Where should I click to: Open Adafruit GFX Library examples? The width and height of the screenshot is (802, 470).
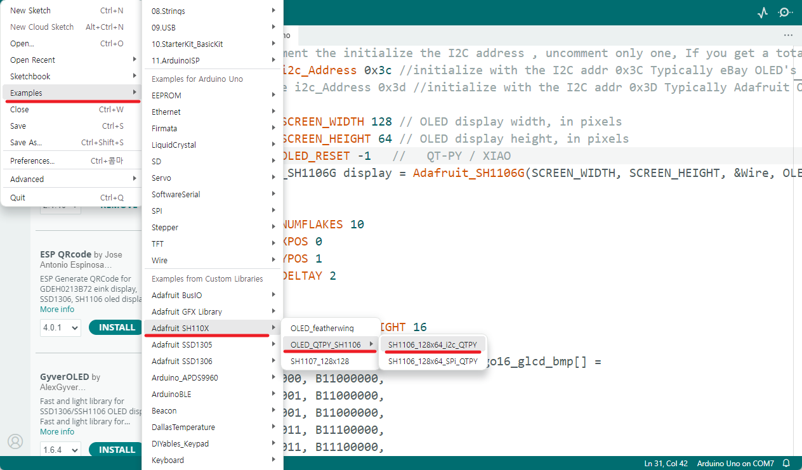pyautogui.click(x=213, y=312)
